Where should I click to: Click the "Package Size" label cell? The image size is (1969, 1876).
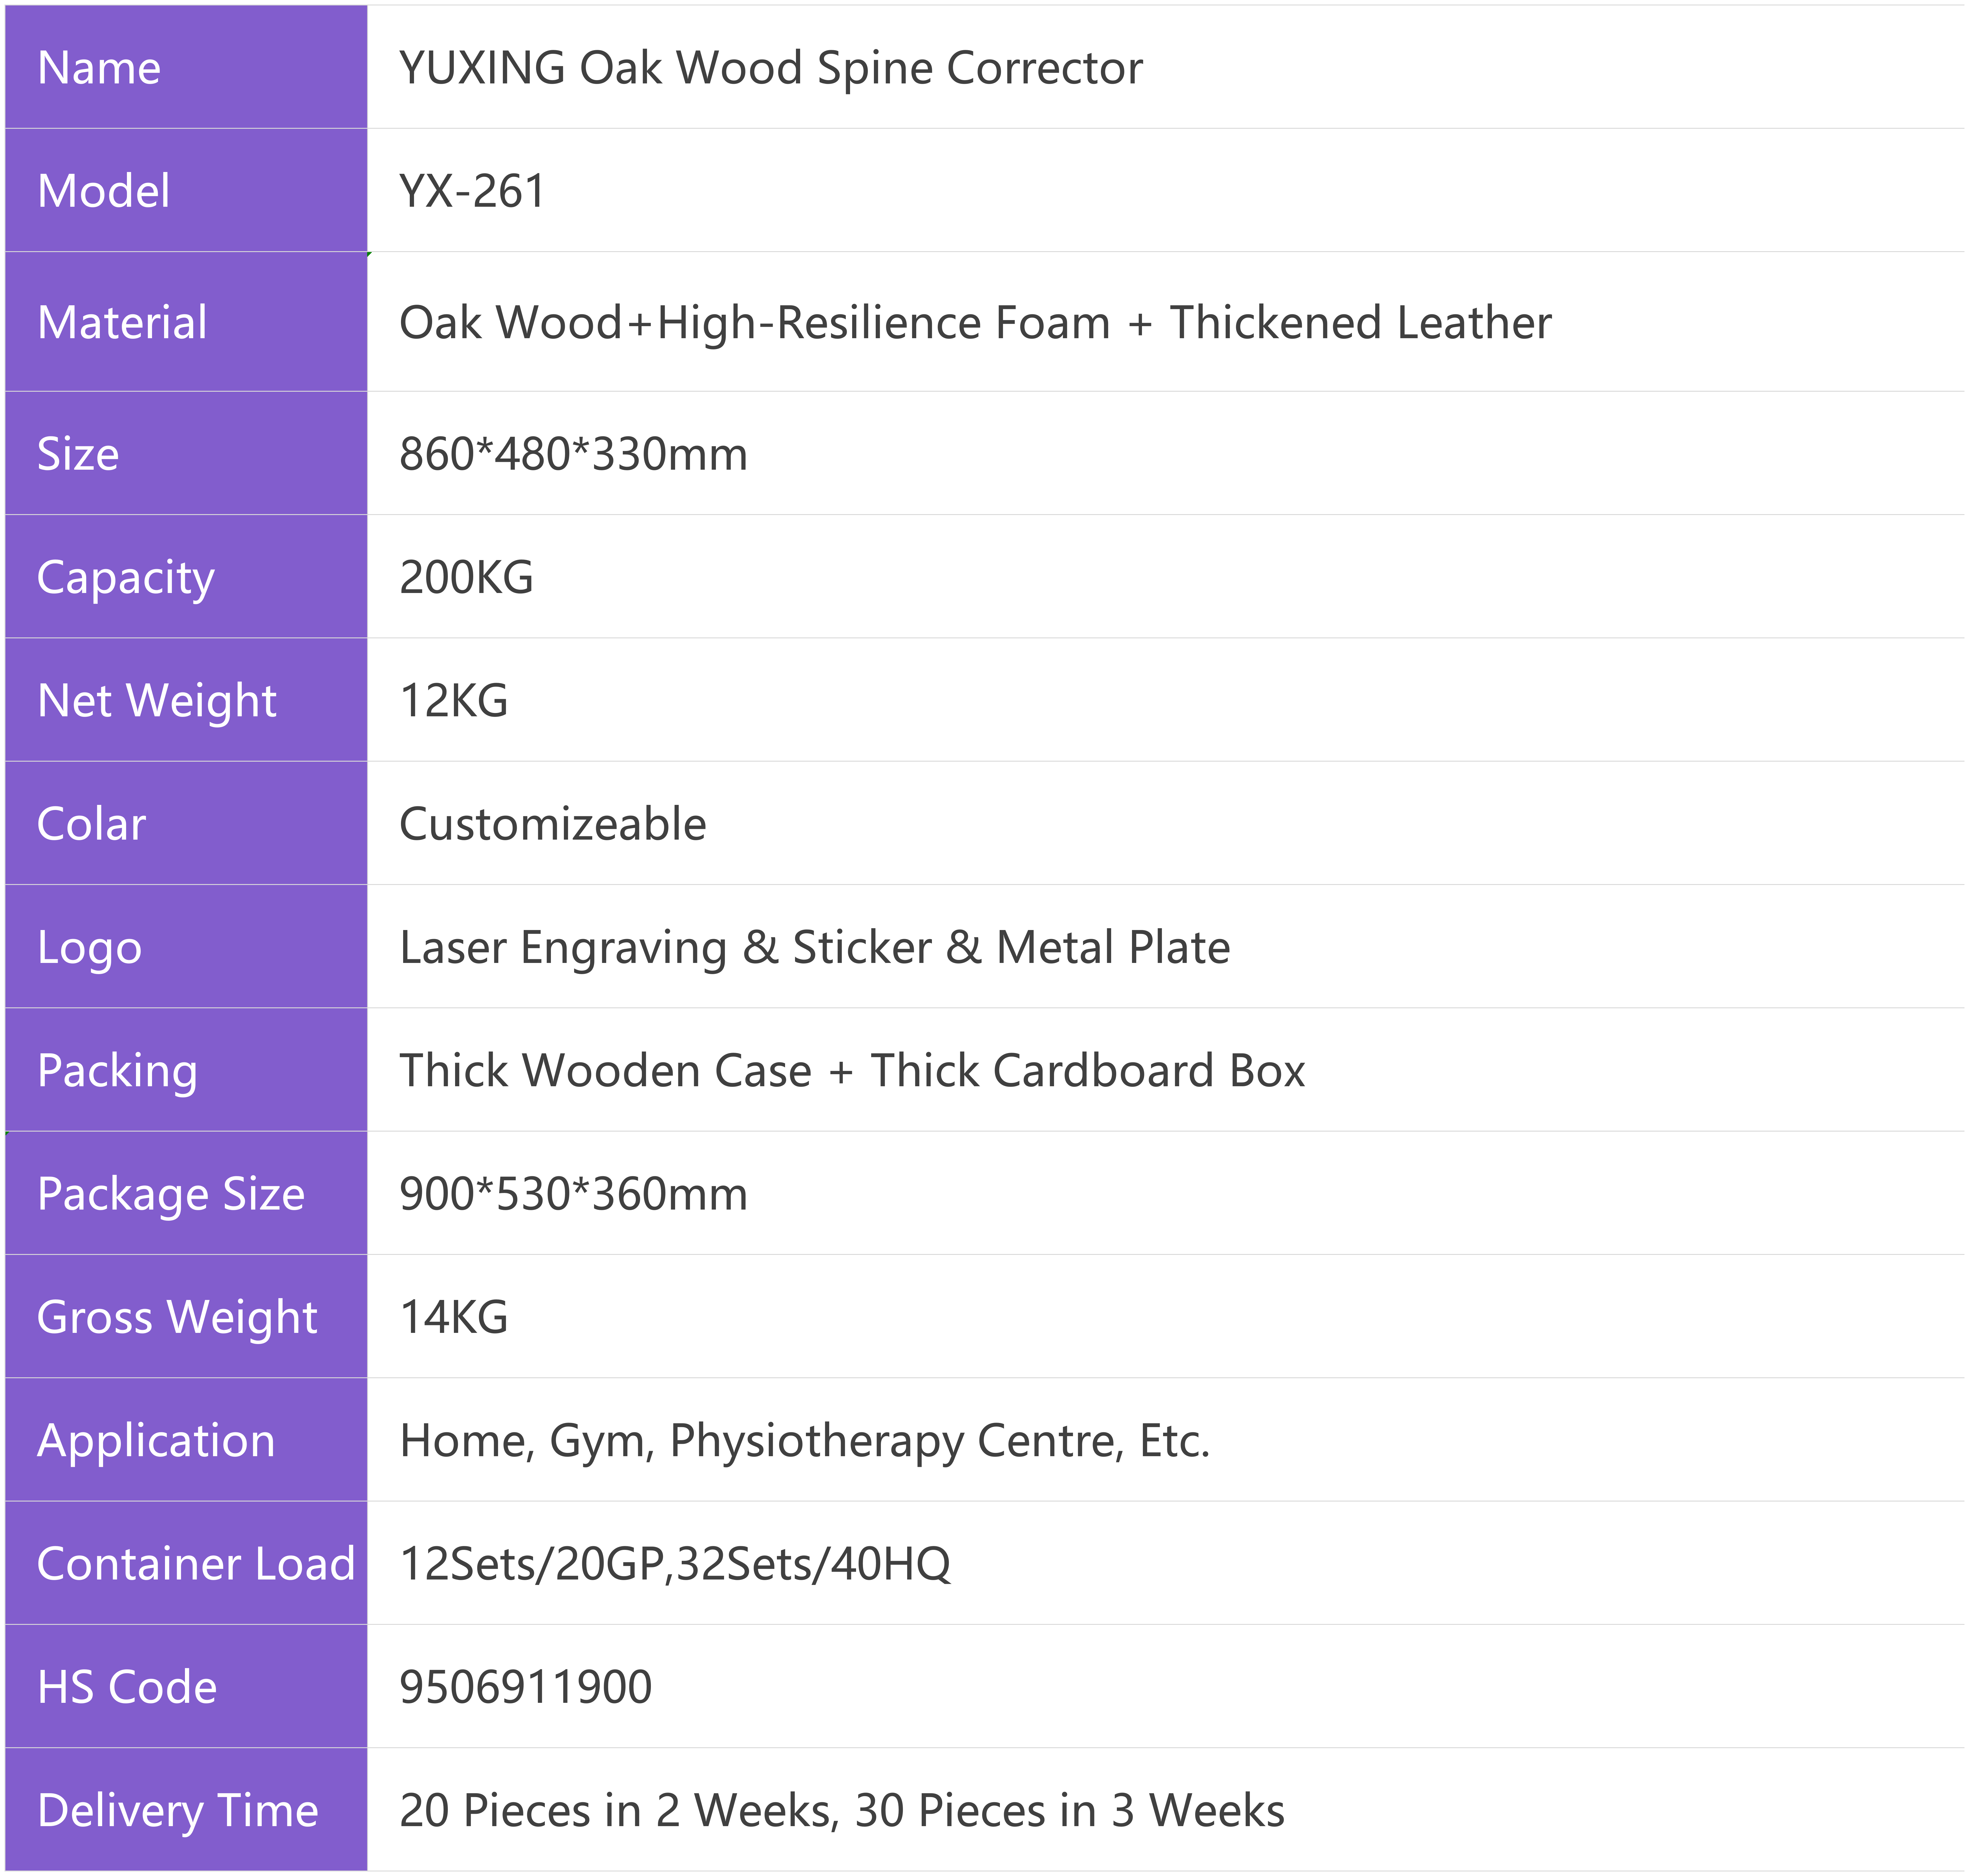coord(186,1193)
